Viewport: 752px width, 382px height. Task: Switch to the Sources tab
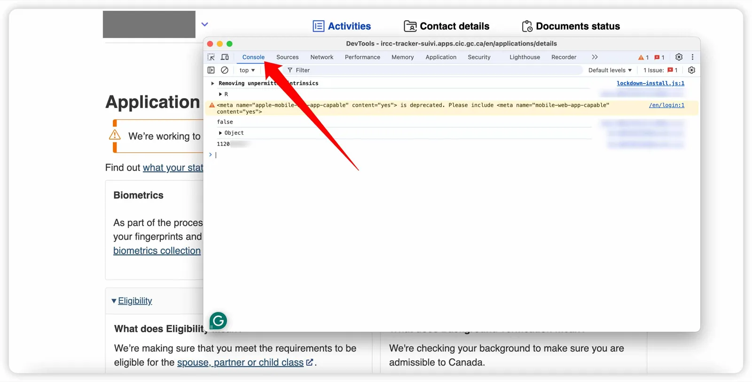pos(287,57)
